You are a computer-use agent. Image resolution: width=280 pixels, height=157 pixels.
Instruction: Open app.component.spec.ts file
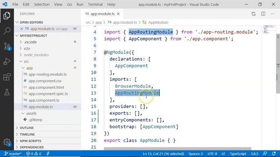[48, 94]
